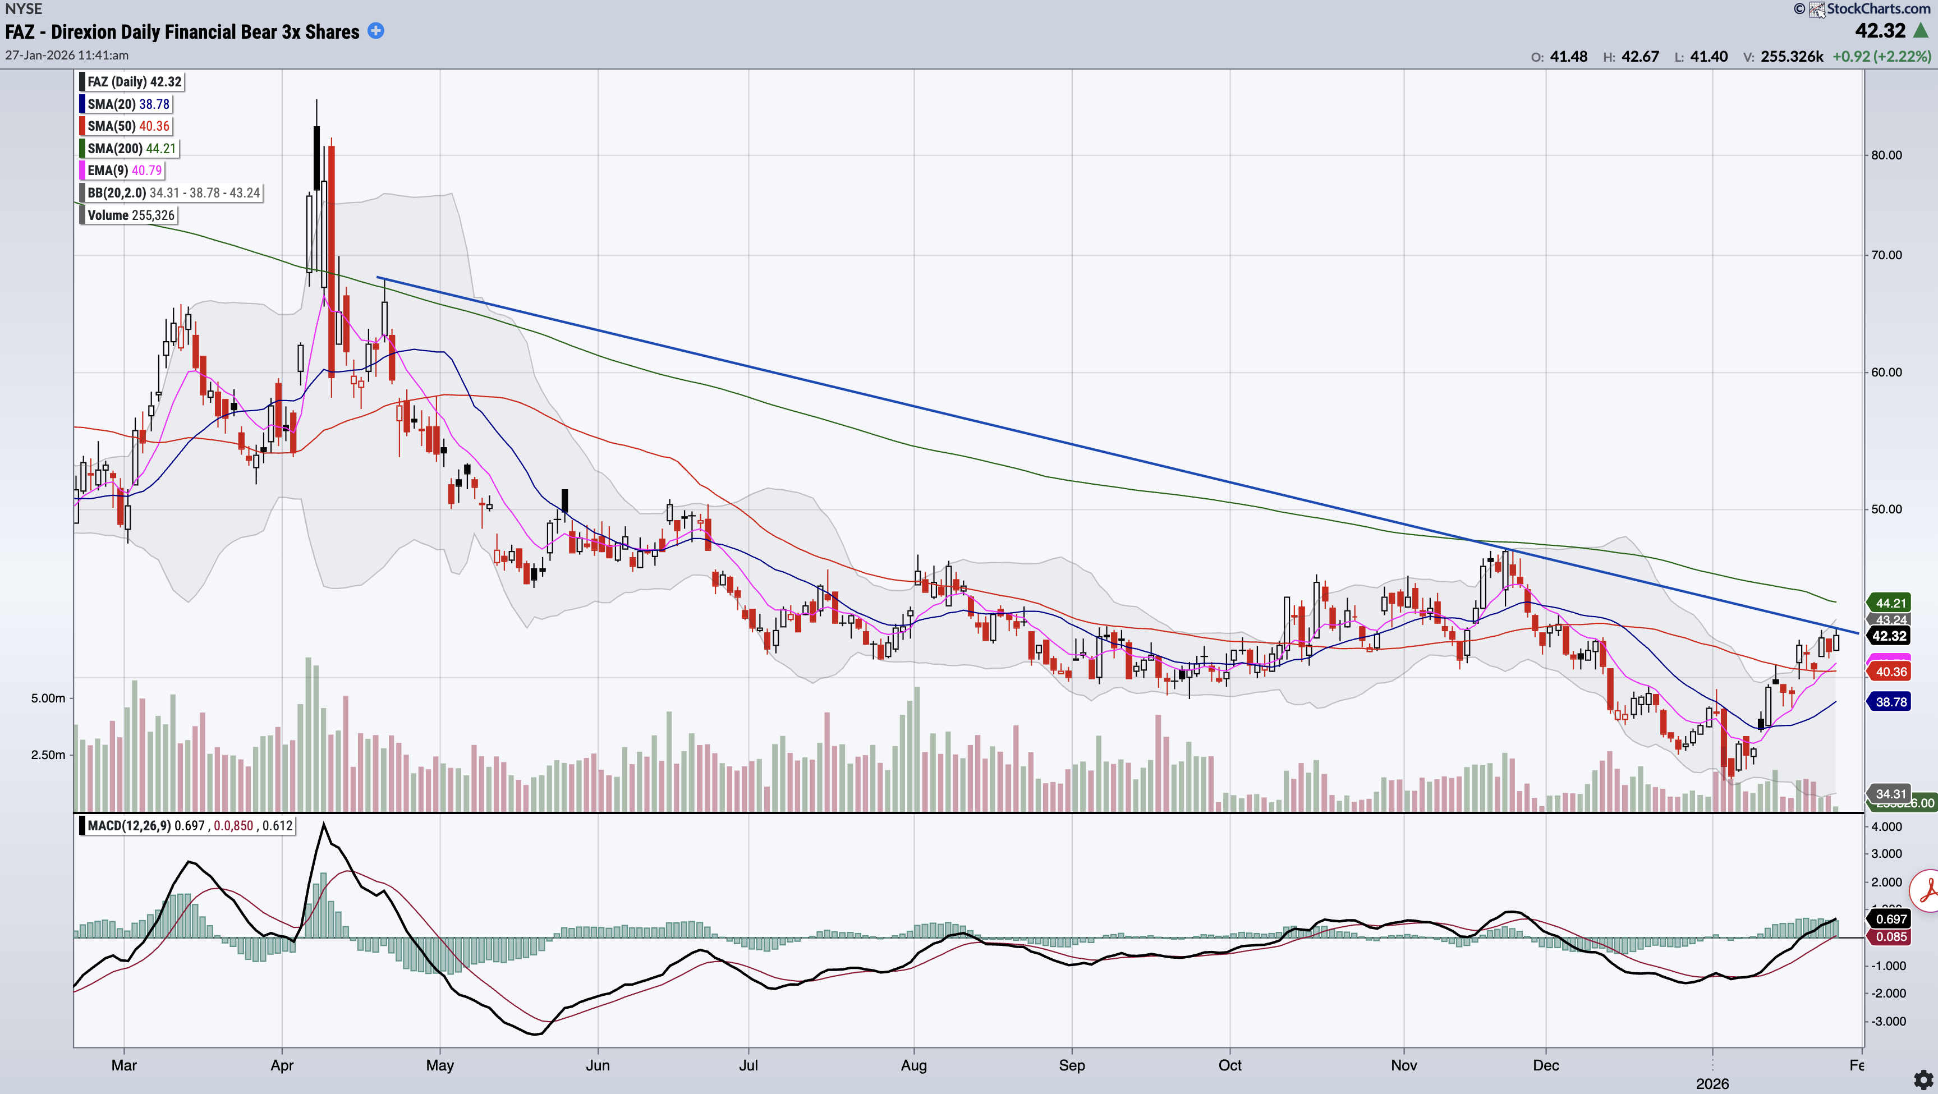Screen dimensions: 1938x1094
Task: Click the green SMA(200) color swatch
Action: pyautogui.click(x=82, y=148)
